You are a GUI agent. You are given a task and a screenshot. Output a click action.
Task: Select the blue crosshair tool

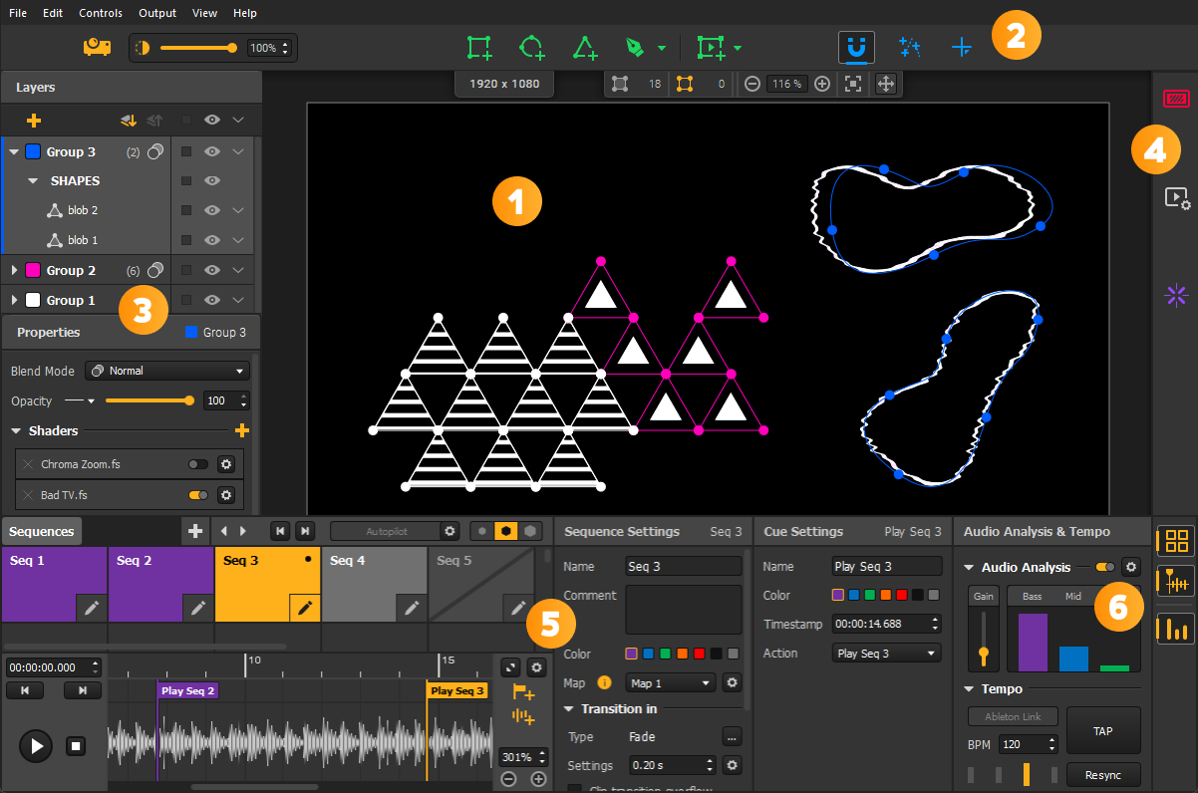(961, 47)
